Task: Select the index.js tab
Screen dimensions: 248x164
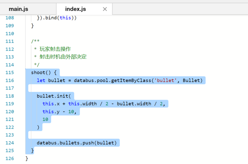Action: 75,9
